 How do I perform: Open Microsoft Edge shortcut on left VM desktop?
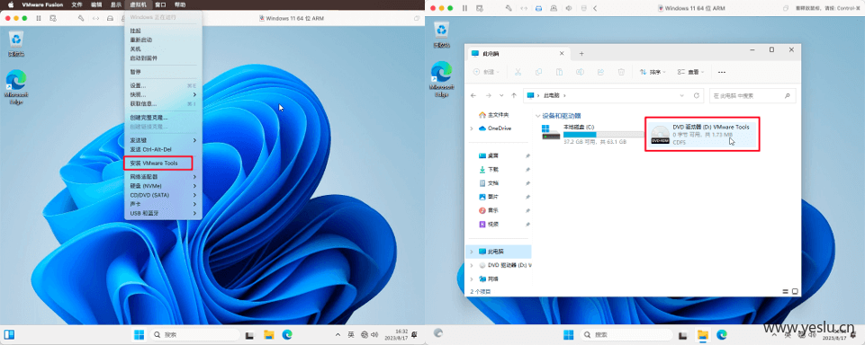(16, 87)
